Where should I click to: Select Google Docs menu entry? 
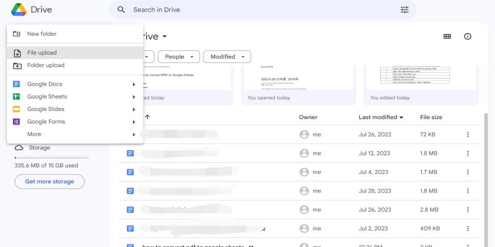point(75,84)
